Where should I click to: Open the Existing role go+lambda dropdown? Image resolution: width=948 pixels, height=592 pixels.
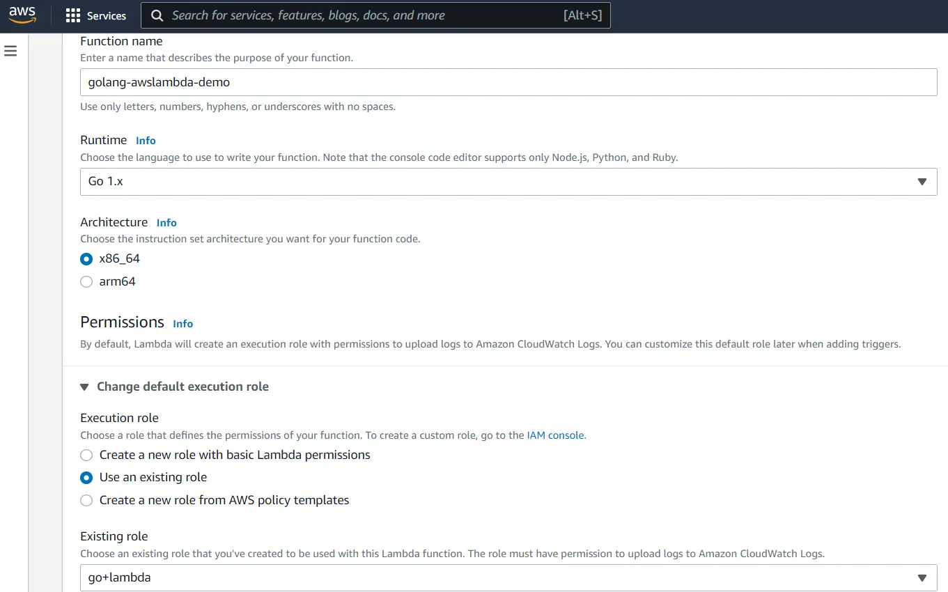pyautogui.click(x=508, y=578)
